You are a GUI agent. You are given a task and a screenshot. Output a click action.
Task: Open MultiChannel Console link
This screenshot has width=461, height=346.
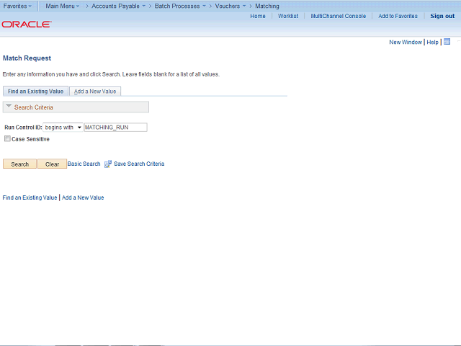point(338,16)
